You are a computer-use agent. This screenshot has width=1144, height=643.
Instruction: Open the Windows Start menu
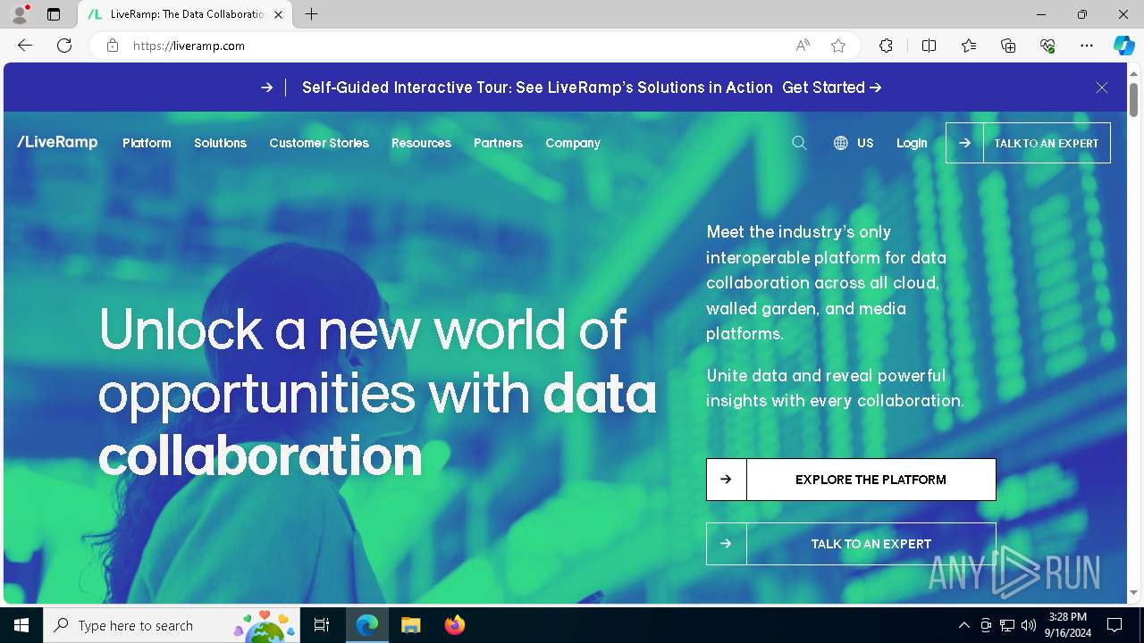(x=21, y=625)
